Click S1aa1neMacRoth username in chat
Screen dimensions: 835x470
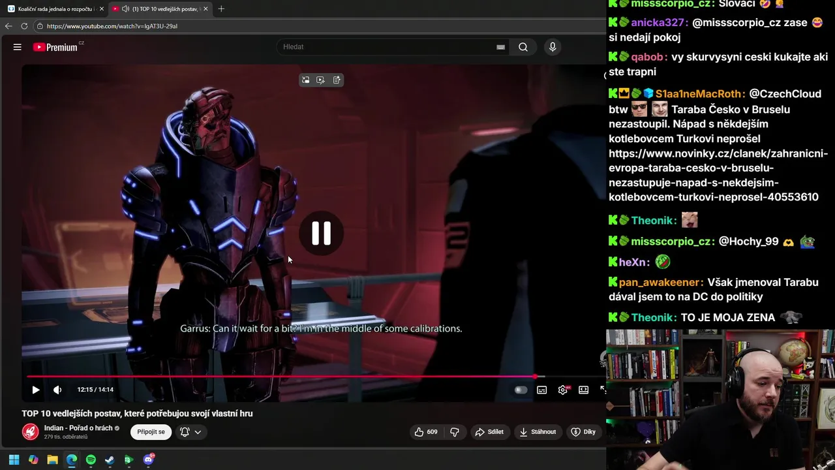click(x=698, y=94)
